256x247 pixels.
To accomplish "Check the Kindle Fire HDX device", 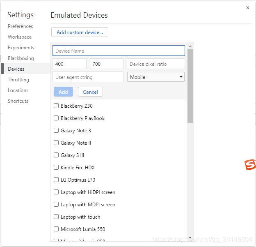I will (56, 167).
